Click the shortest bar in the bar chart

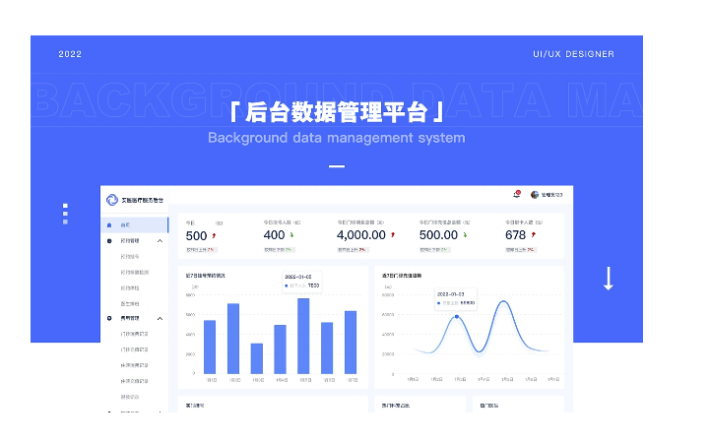(x=257, y=357)
